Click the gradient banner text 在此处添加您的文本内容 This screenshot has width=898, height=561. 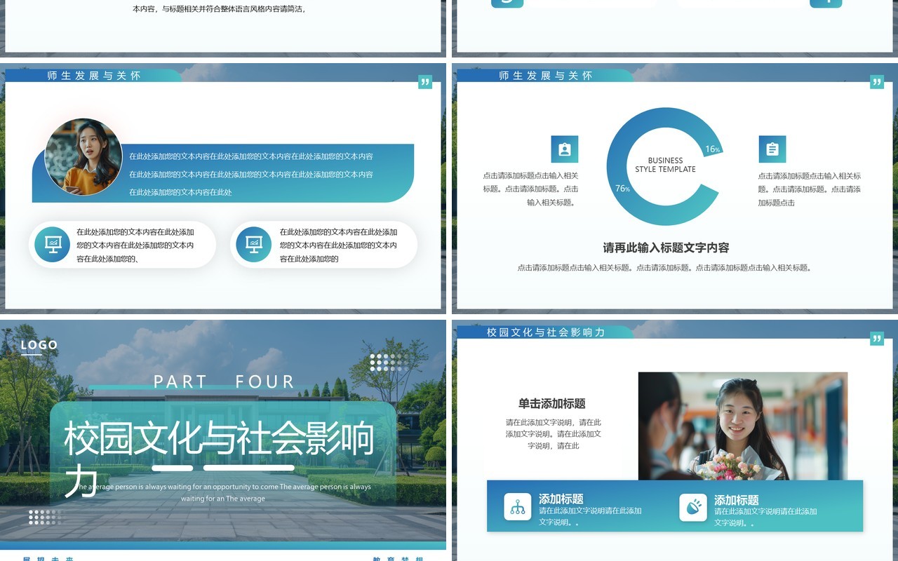(x=251, y=174)
